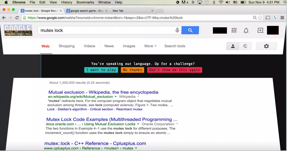Expand arrow next to Wikipedia URL

pyautogui.click(x=116, y=96)
